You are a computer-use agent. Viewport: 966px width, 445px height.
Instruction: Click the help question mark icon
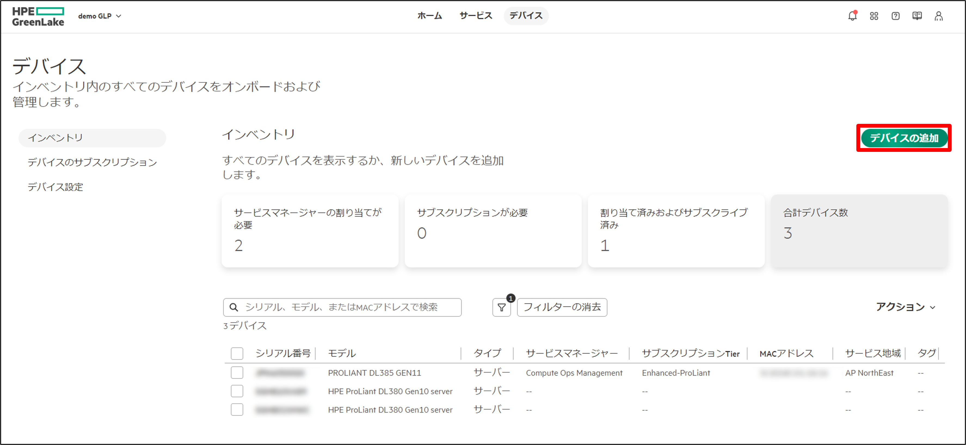[x=895, y=16]
